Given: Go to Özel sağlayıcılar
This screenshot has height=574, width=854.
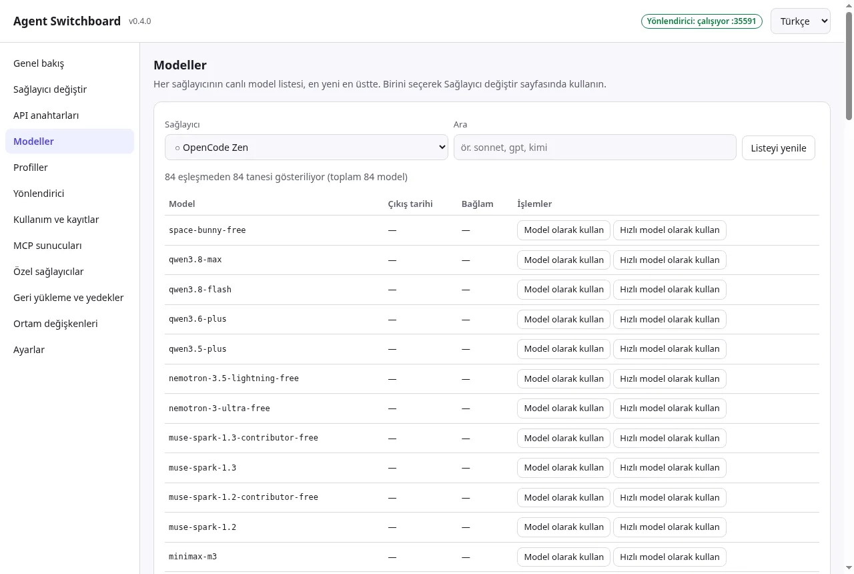Looking at the screenshot, I should (69, 272).
